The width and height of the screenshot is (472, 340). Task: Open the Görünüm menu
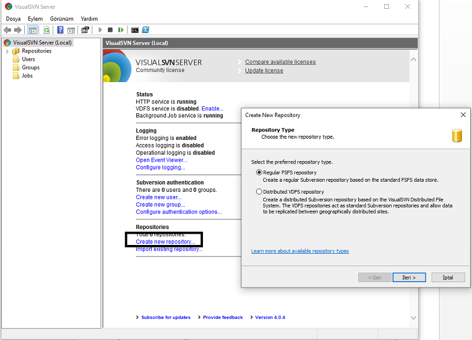coord(61,19)
